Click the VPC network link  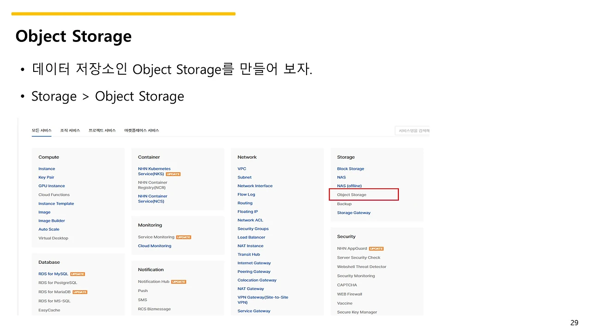242,169
